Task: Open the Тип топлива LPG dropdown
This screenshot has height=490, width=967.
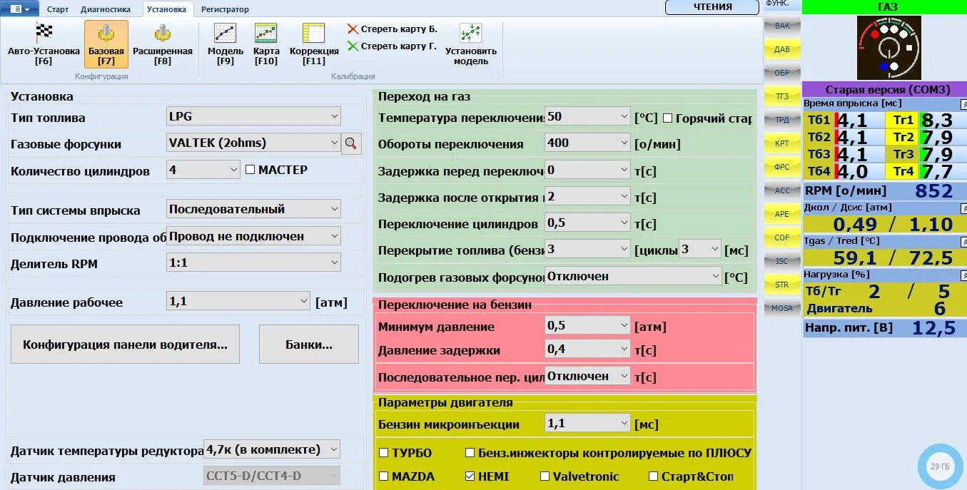Action: pos(253,116)
